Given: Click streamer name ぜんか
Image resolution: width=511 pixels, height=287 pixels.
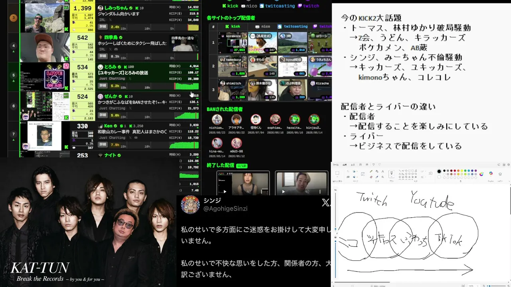Looking at the screenshot, I should tap(111, 96).
